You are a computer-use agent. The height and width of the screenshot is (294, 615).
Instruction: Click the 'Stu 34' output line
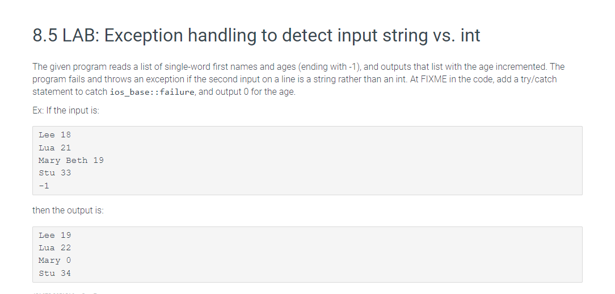54,274
